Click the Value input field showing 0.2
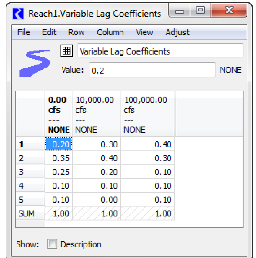256x258 pixels. [152, 70]
